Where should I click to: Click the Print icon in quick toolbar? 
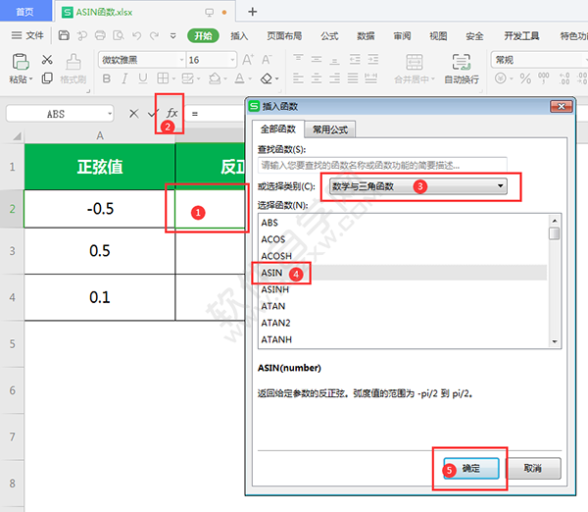pyautogui.click(x=100, y=35)
